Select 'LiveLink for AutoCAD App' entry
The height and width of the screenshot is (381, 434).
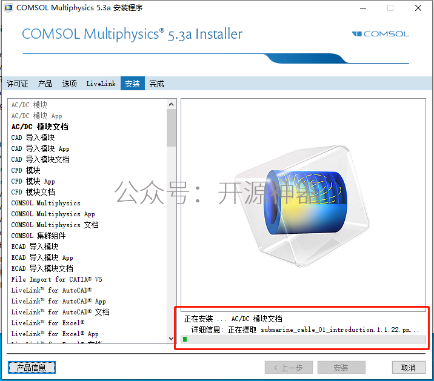click(58, 301)
